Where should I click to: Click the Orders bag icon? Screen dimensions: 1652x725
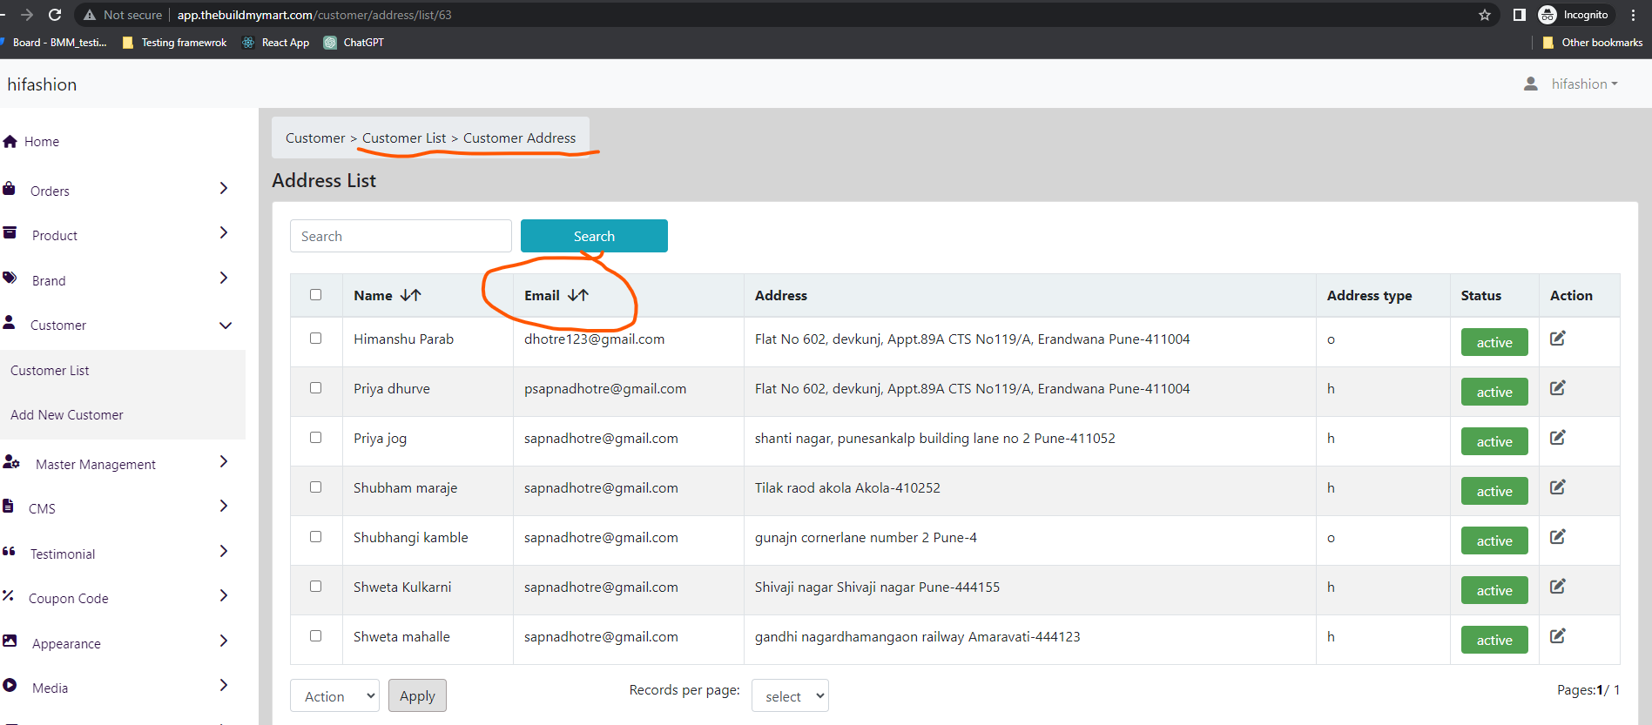pos(9,189)
